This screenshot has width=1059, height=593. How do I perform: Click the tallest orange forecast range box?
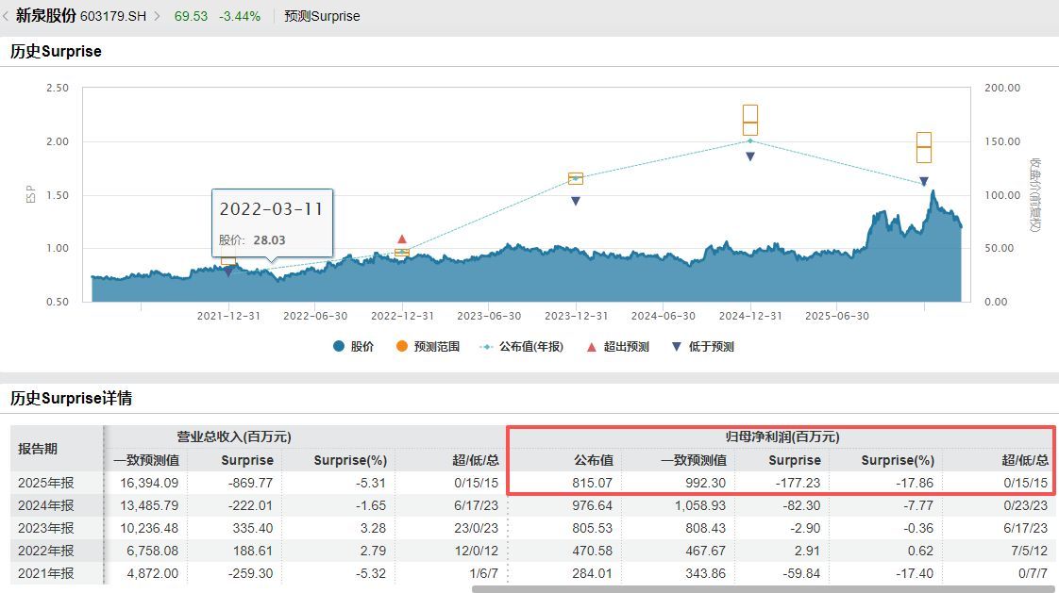(x=750, y=121)
